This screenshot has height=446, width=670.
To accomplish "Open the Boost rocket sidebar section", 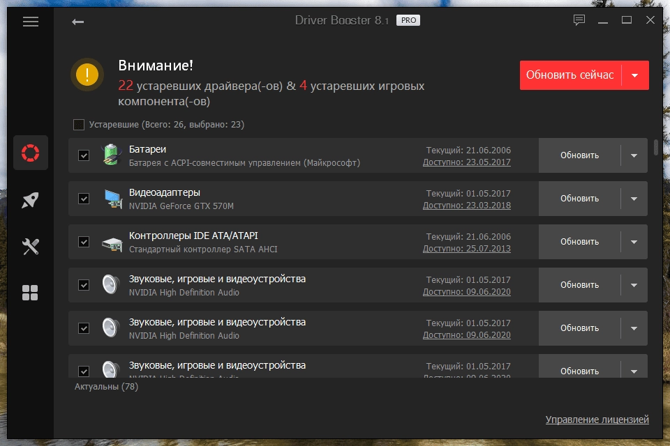I will click(30, 200).
